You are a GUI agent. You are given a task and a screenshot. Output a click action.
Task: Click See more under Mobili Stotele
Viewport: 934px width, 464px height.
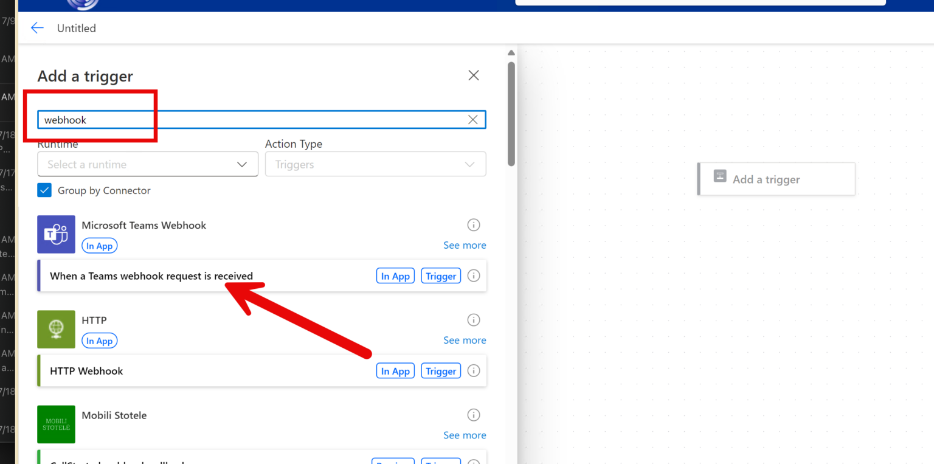click(464, 435)
